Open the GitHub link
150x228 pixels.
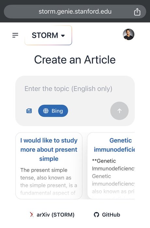pos(107,215)
